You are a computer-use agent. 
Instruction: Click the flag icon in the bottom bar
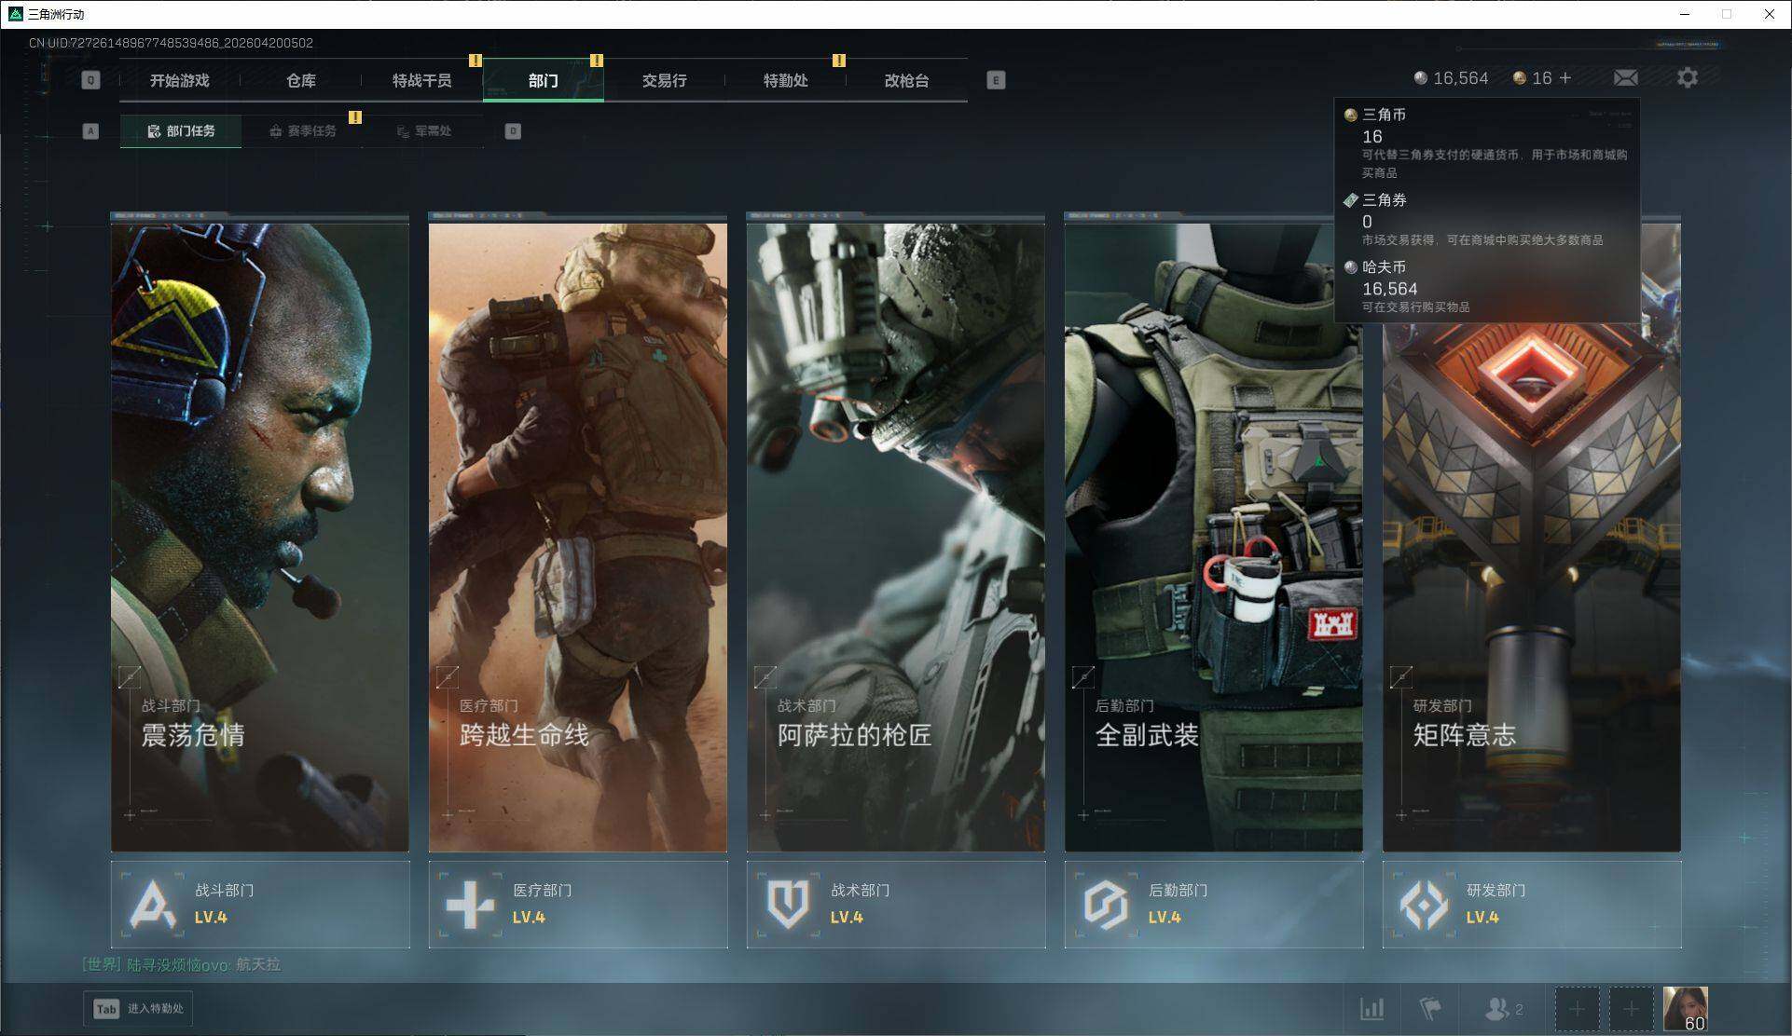[x=1429, y=1008]
